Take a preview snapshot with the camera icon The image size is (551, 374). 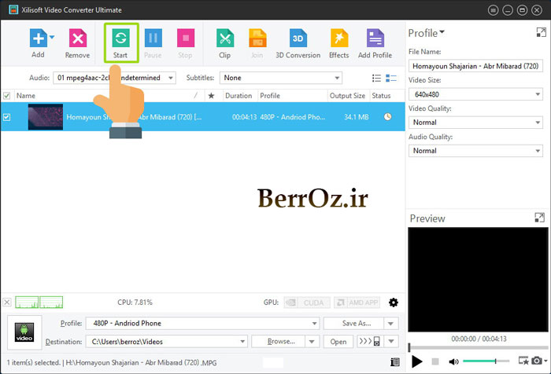point(536,361)
